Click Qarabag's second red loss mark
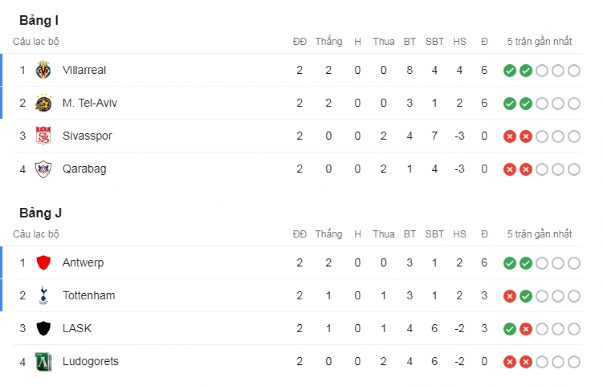Image resolution: width=603 pixels, height=386 pixels. 526,170
